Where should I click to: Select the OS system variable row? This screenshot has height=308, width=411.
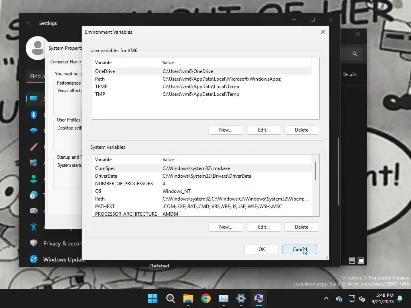coord(202,191)
